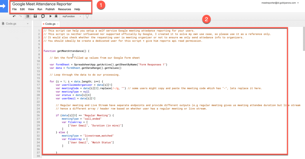Viewport: 305px width, 159px height.
Task: Open the Run menu
Action: click(x=40, y=9)
